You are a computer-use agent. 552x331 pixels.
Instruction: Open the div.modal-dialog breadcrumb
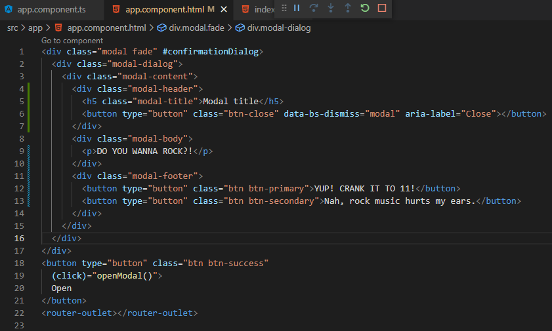click(279, 28)
